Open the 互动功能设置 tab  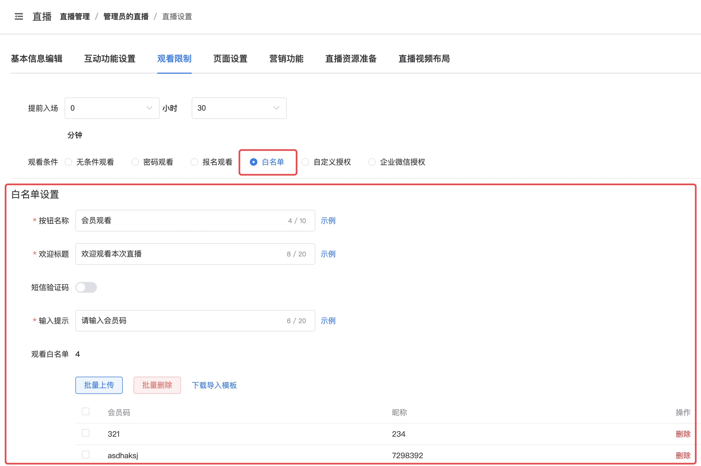click(110, 59)
